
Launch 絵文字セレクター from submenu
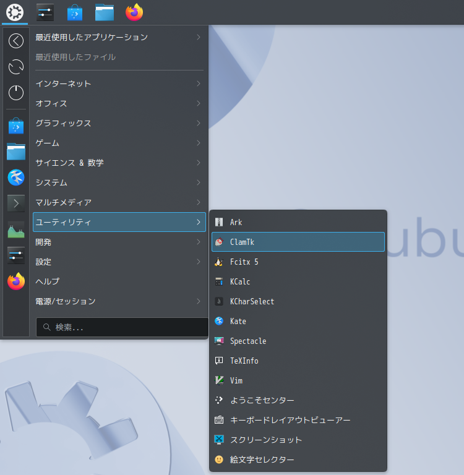298,460
